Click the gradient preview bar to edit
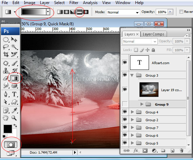 [34, 12]
